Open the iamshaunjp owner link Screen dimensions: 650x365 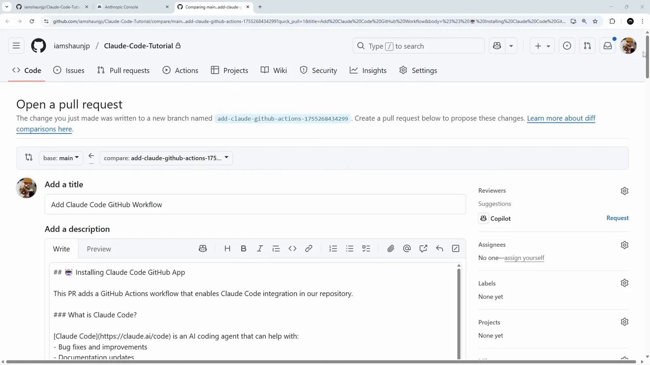(x=72, y=46)
